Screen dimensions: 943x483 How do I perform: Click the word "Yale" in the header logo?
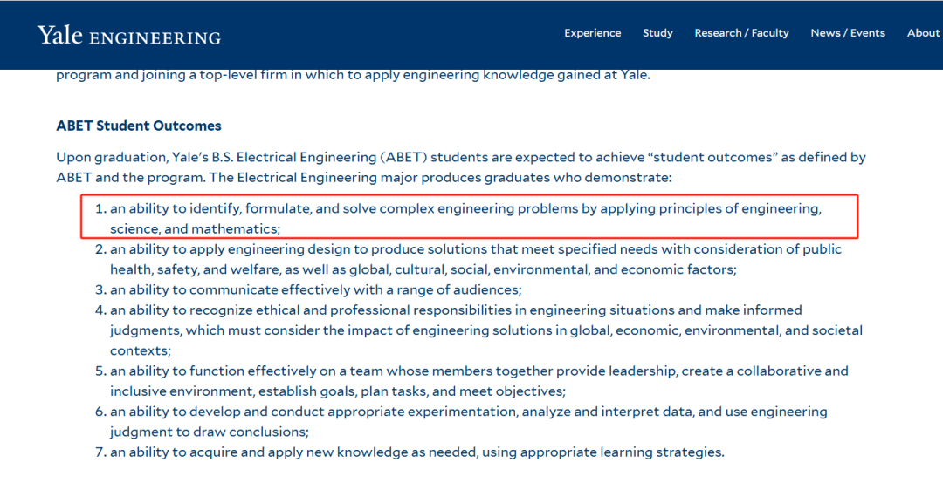click(59, 35)
